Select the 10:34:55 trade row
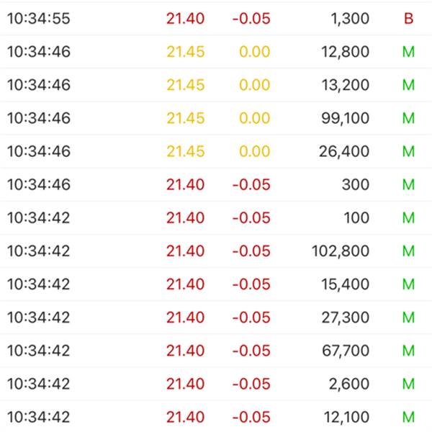The width and height of the screenshot is (432, 432). pos(216,19)
